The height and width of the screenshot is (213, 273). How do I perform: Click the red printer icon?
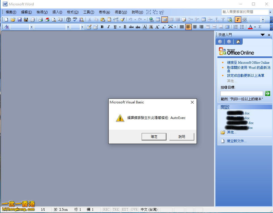click(x=47, y=20)
